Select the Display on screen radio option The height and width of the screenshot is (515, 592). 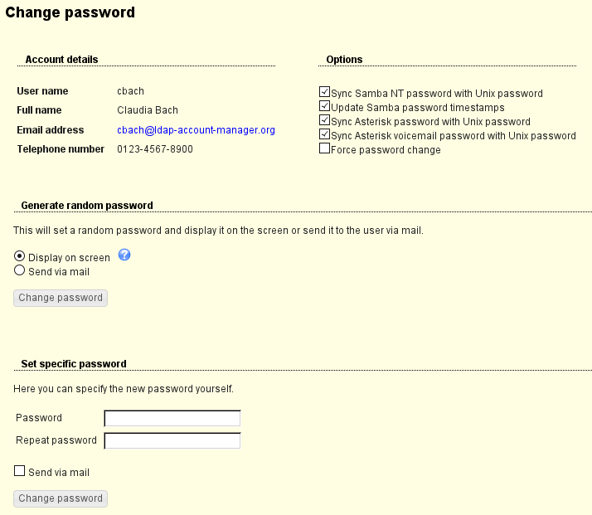pos(20,257)
